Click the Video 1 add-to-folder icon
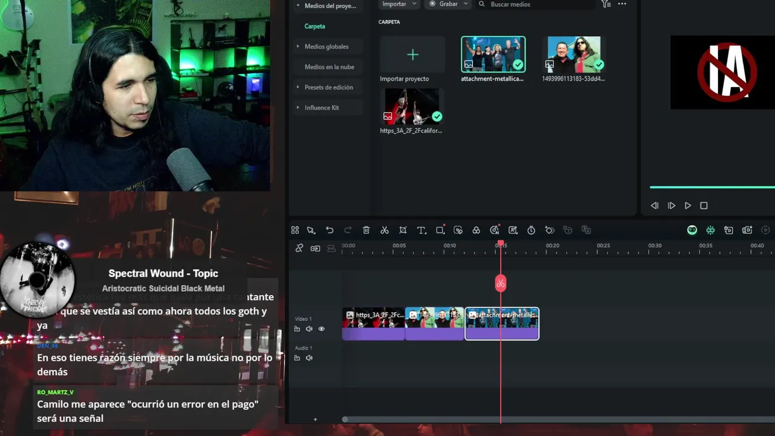The width and height of the screenshot is (775, 436). 297,329
